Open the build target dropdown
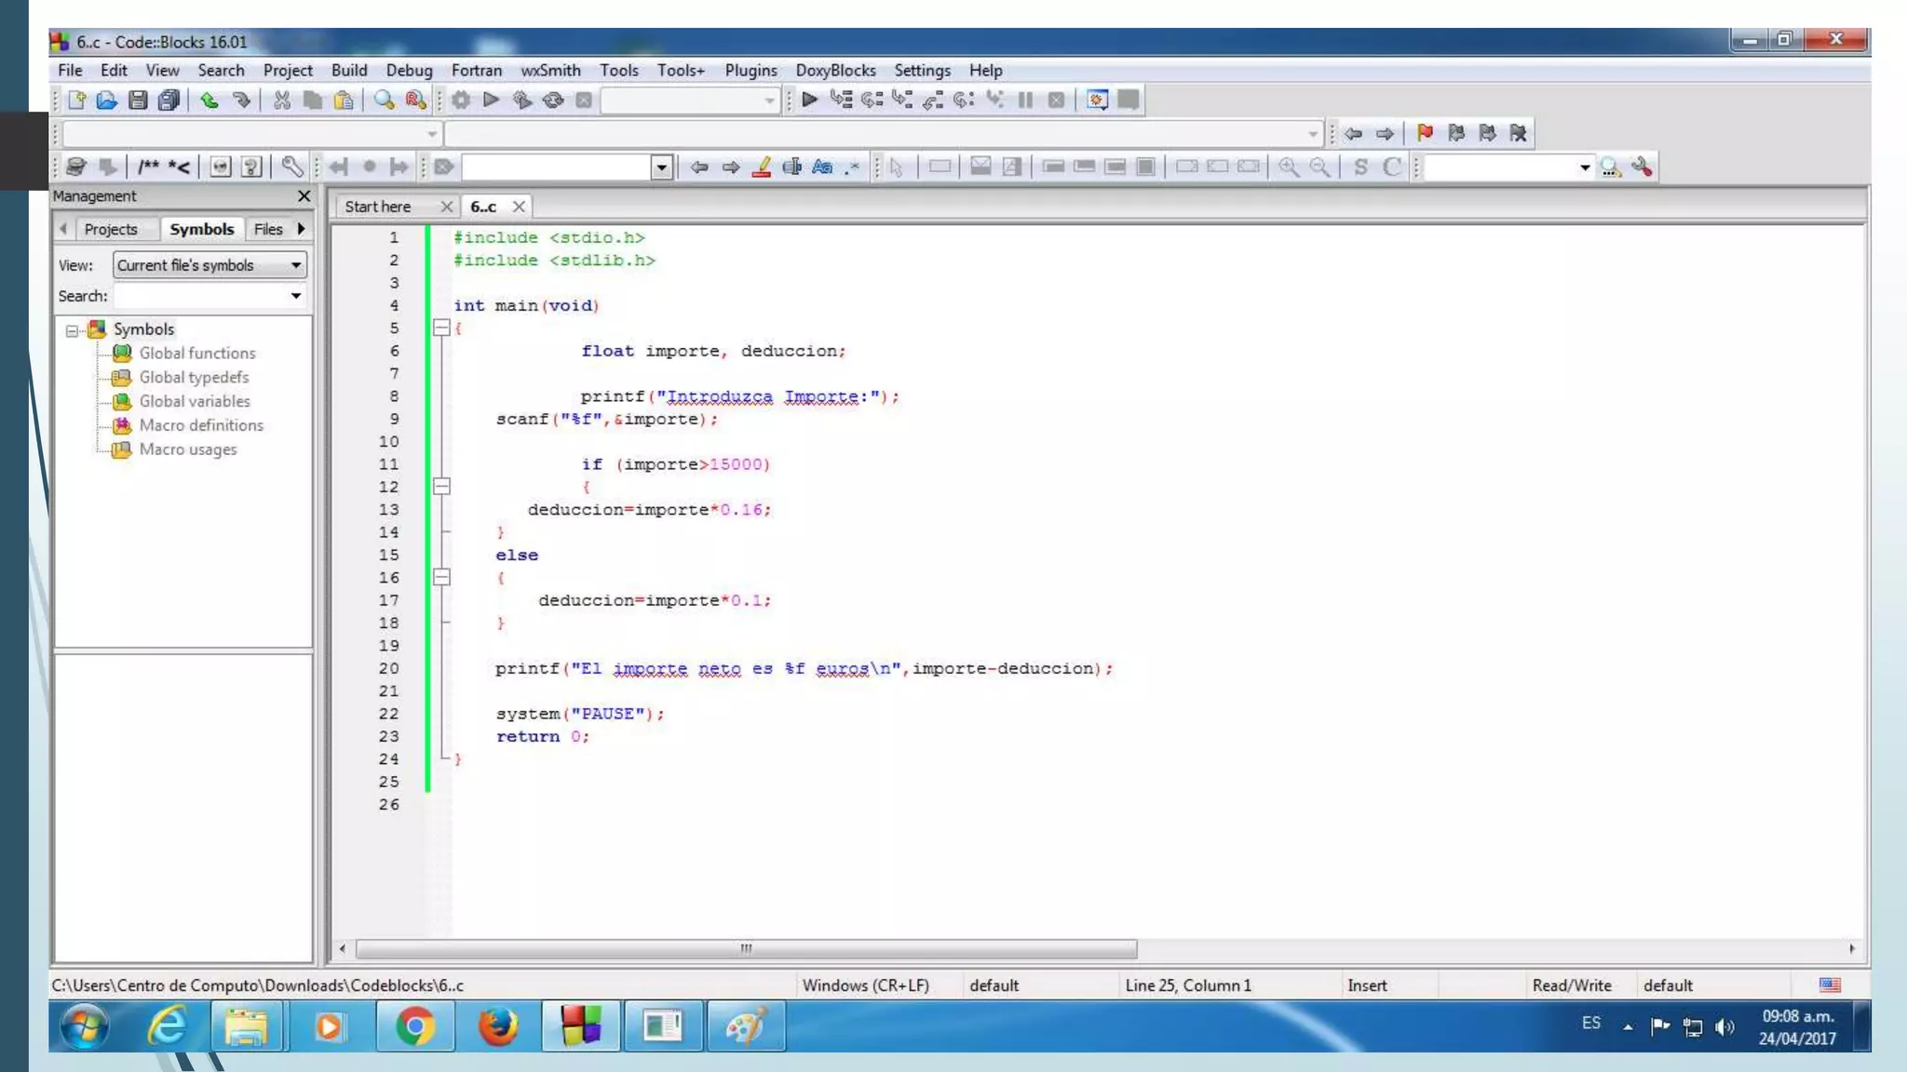 click(x=769, y=100)
